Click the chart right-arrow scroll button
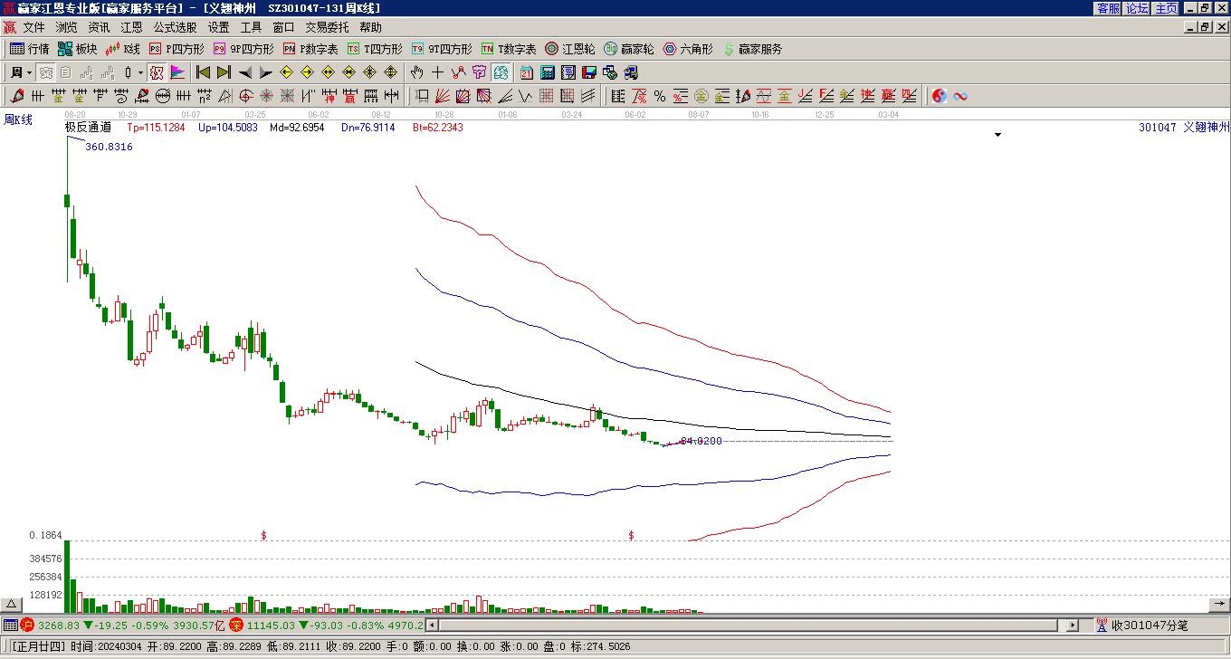 [x=1218, y=605]
